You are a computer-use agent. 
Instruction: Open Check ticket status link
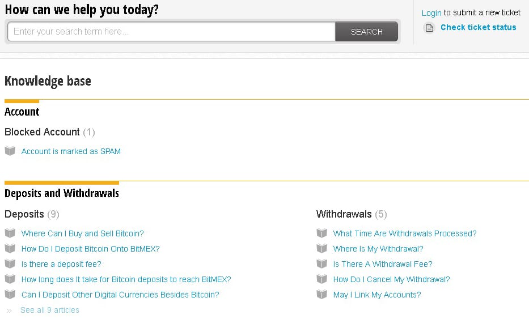coord(478,27)
